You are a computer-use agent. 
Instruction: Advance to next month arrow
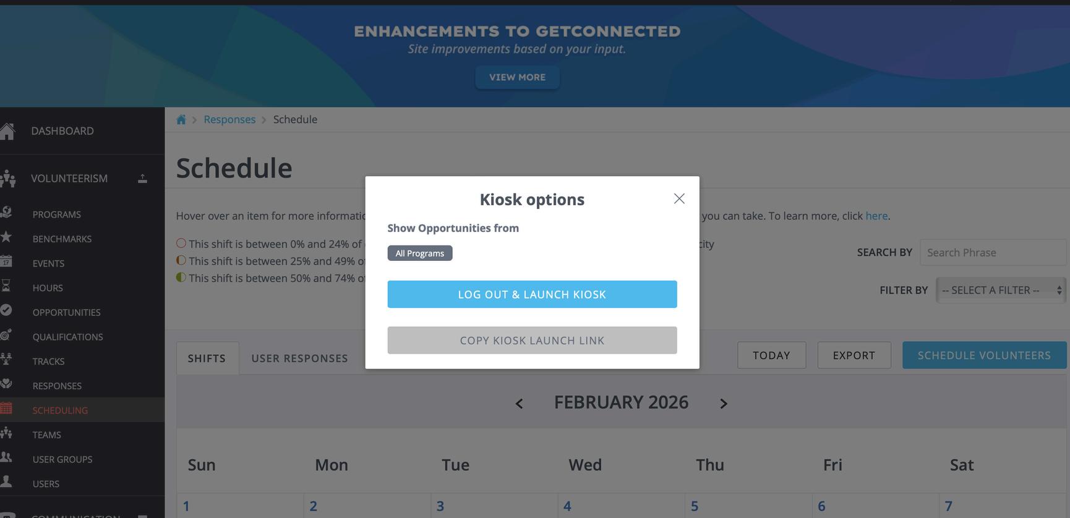(x=724, y=404)
